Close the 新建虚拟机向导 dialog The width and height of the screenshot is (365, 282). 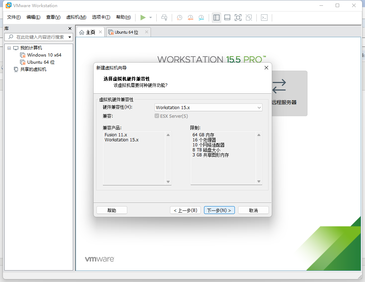point(266,68)
